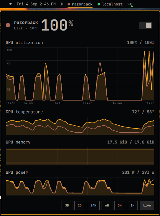
Task: Click the 72° / 58° temperature value
Action: tap(143, 112)
